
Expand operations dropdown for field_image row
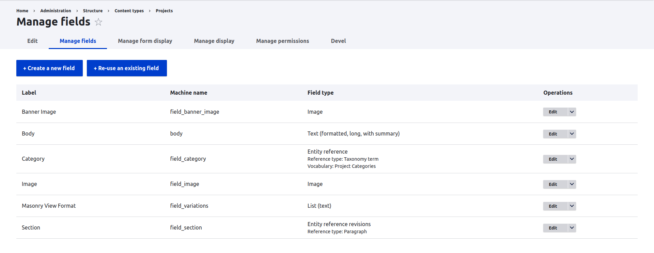[x=572, y=184]
